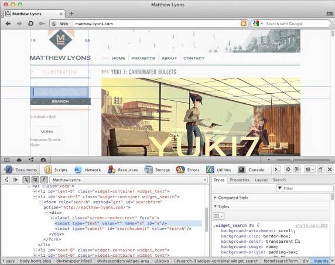Reload the page
Screen dimensions: 335x265
point(31,23)
